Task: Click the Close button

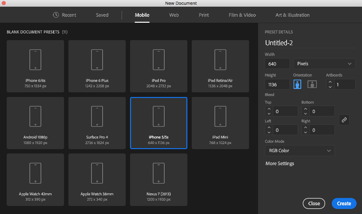Action: 314,203
